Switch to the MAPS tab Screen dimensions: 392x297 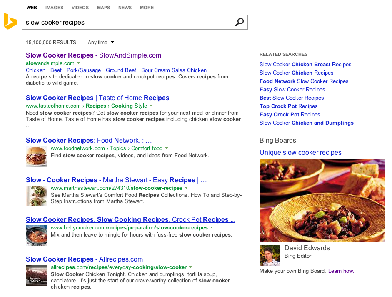103,8
